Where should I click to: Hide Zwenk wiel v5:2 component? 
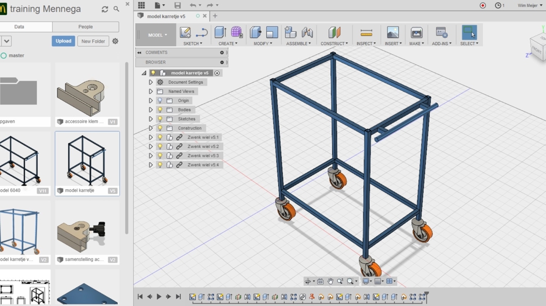(160, 147)
